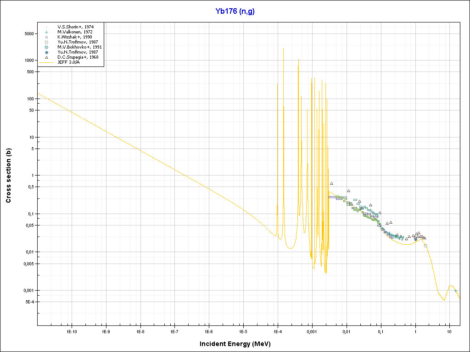The image size is (470, 352).
Task: Click the triangle marker for D.C.Stupegia+, 1968
Action: 47,57
